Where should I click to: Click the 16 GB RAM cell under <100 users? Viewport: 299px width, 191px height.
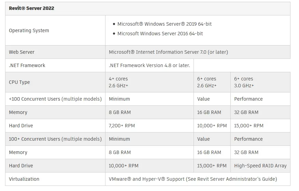pyautogui.click(x=212, y=112)
